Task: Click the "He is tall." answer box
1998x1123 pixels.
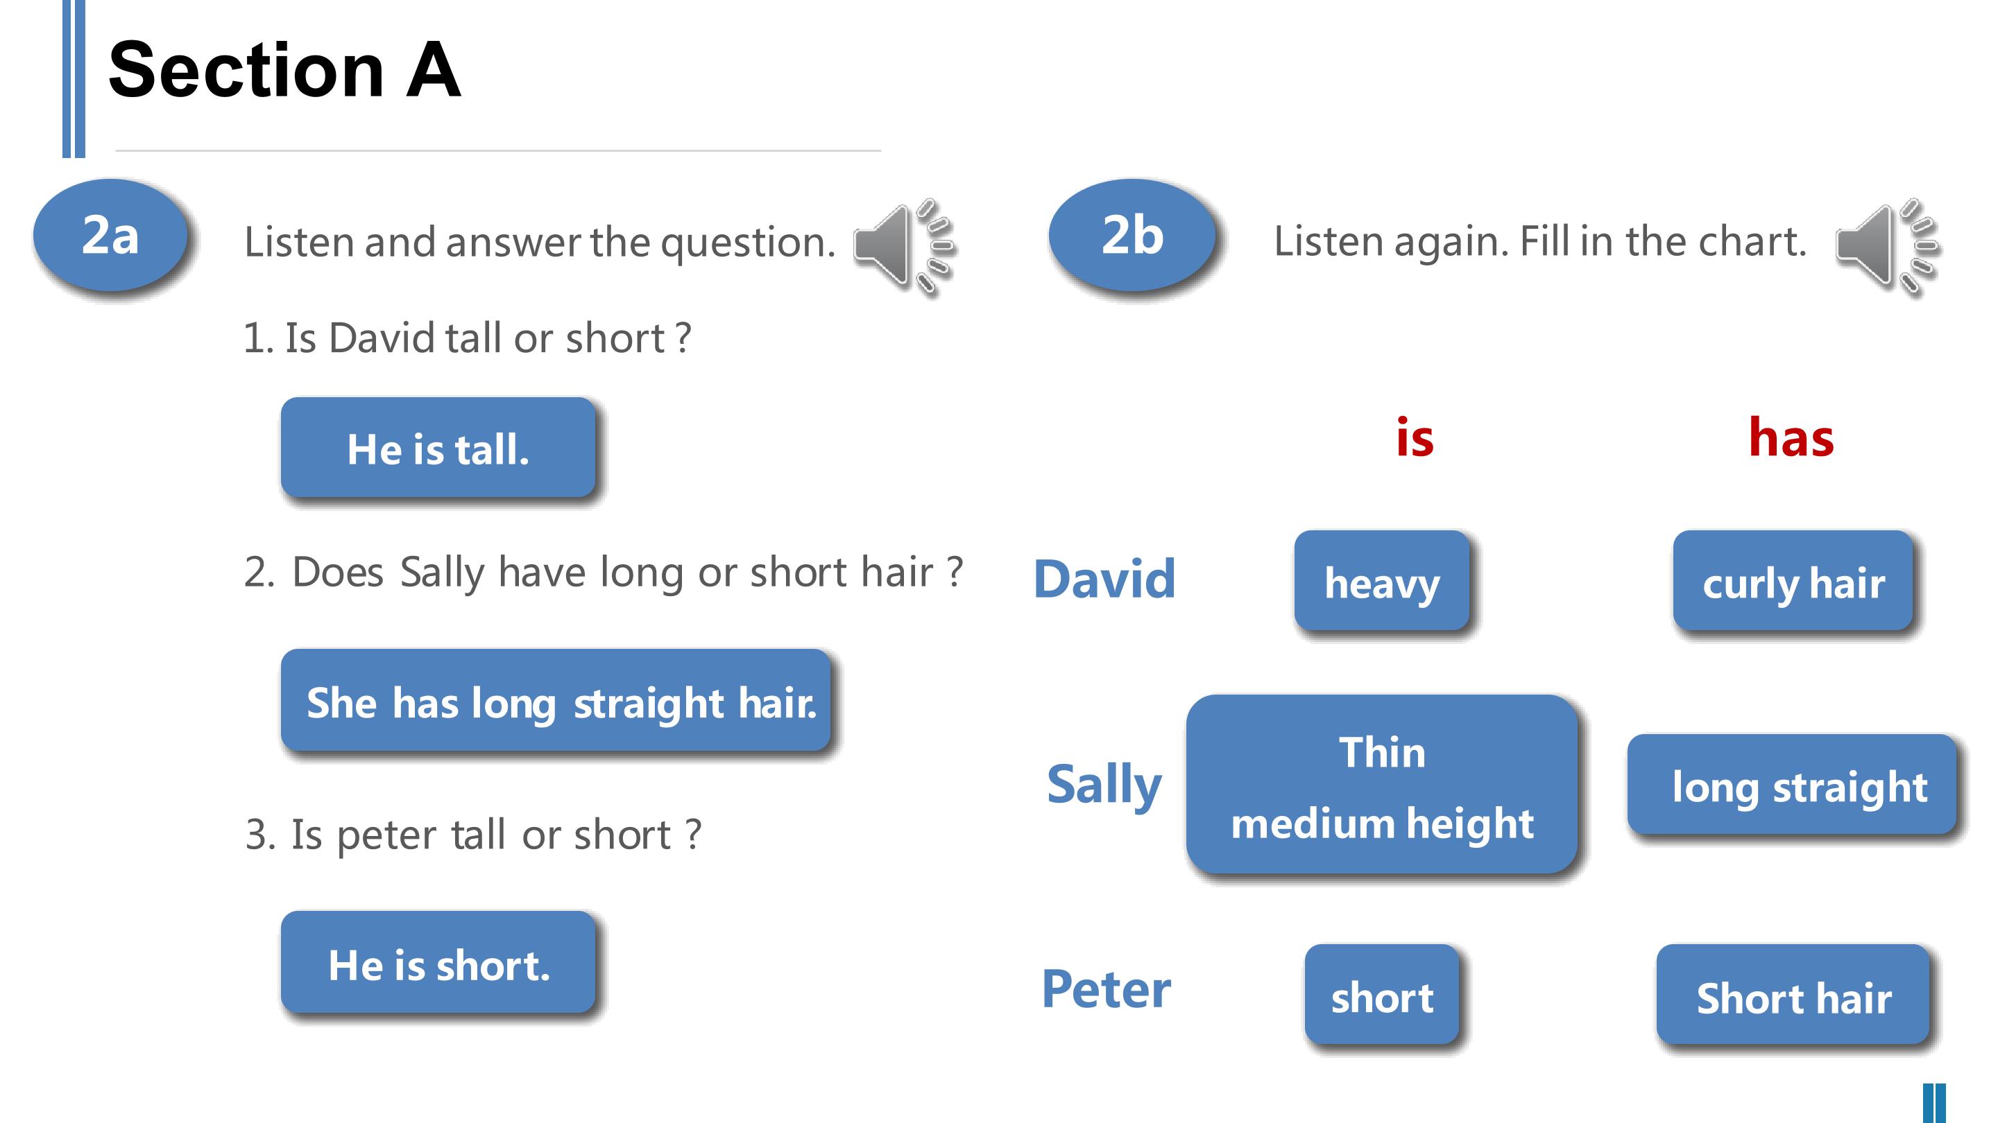Action: pyautogui.click(x=438, y=448)
